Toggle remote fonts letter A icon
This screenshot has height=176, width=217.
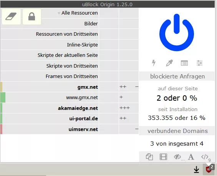(191, 157)
